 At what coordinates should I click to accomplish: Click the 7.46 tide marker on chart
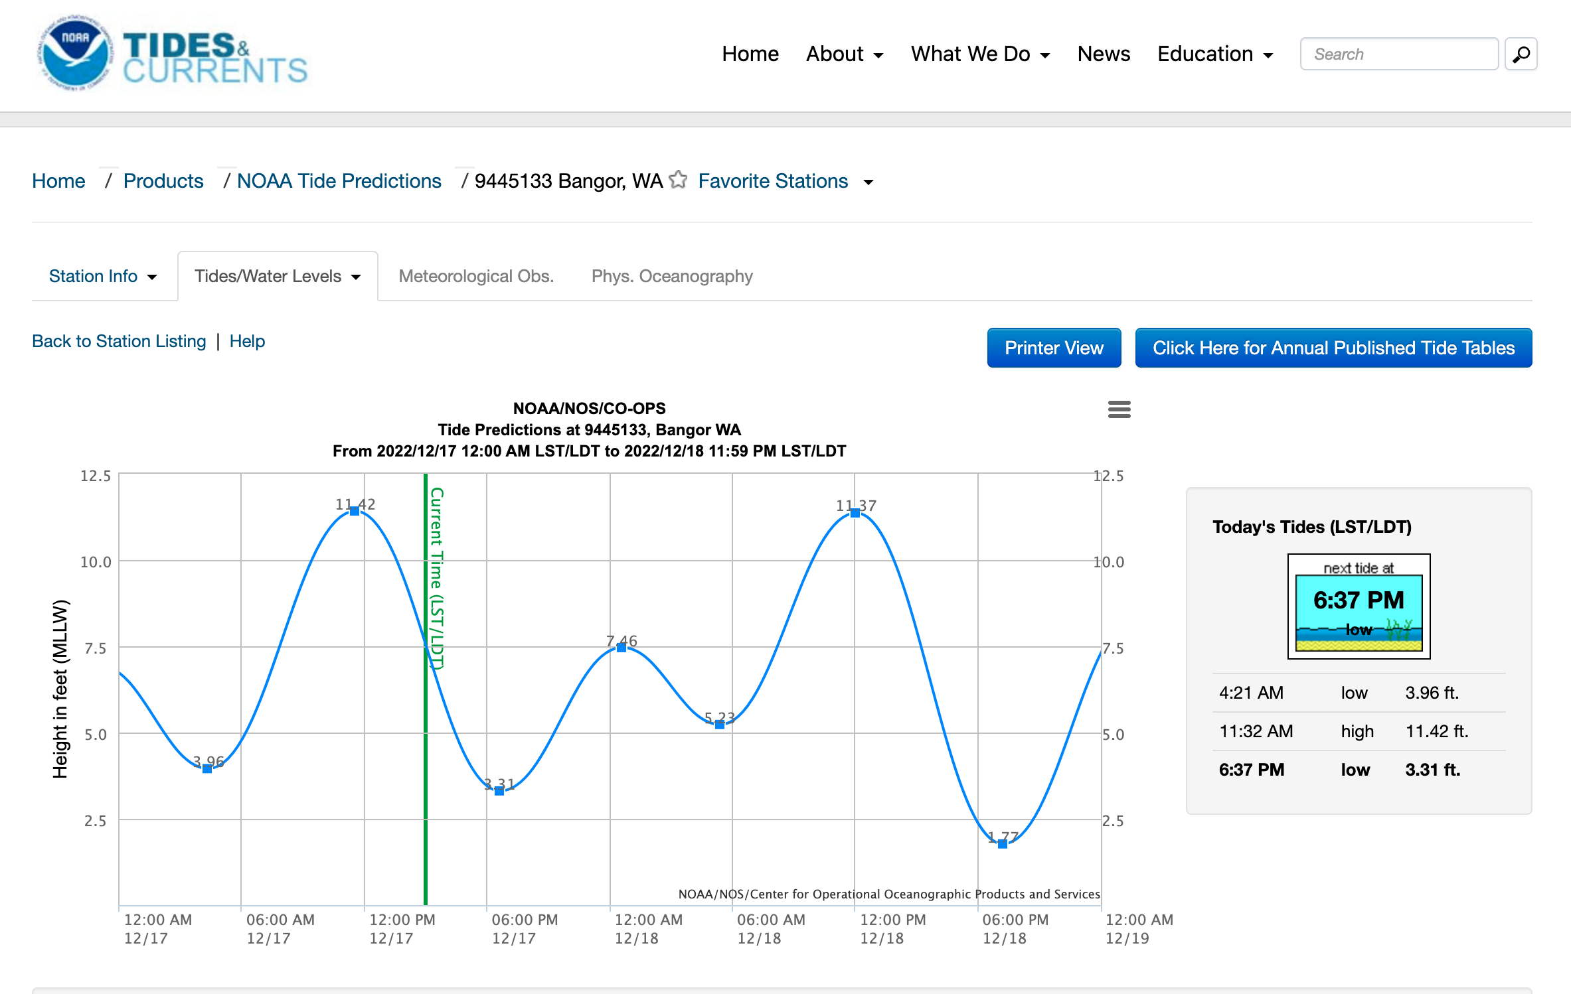click(621, 648)
